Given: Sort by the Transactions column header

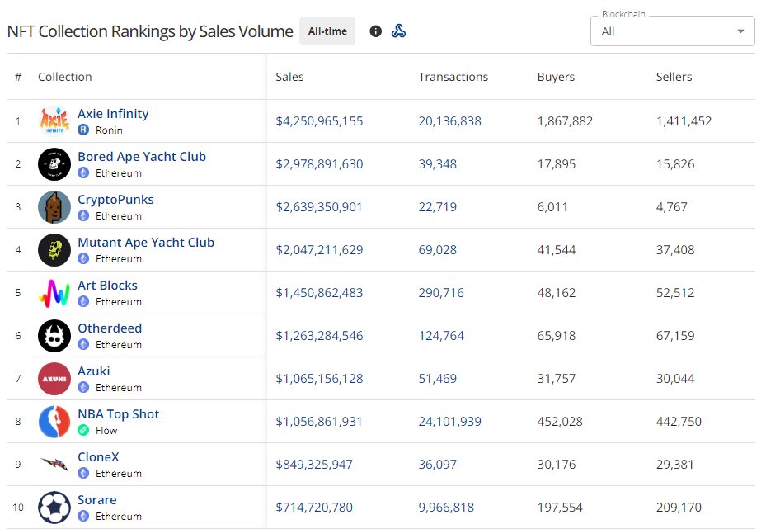Looking at the screenshot, I should point(453,77).
